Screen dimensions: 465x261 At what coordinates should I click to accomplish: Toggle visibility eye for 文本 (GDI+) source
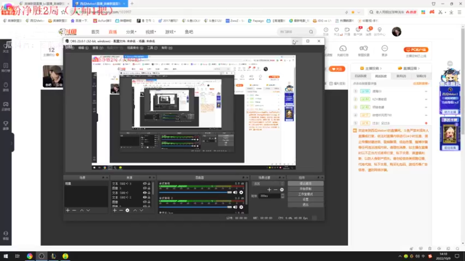coord(145,193)
